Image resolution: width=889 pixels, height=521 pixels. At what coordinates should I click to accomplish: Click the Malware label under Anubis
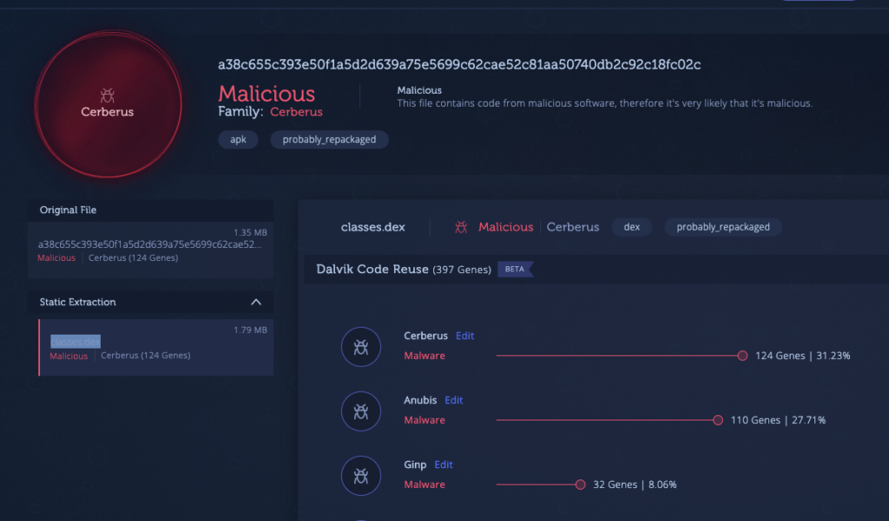click(424, 420)
